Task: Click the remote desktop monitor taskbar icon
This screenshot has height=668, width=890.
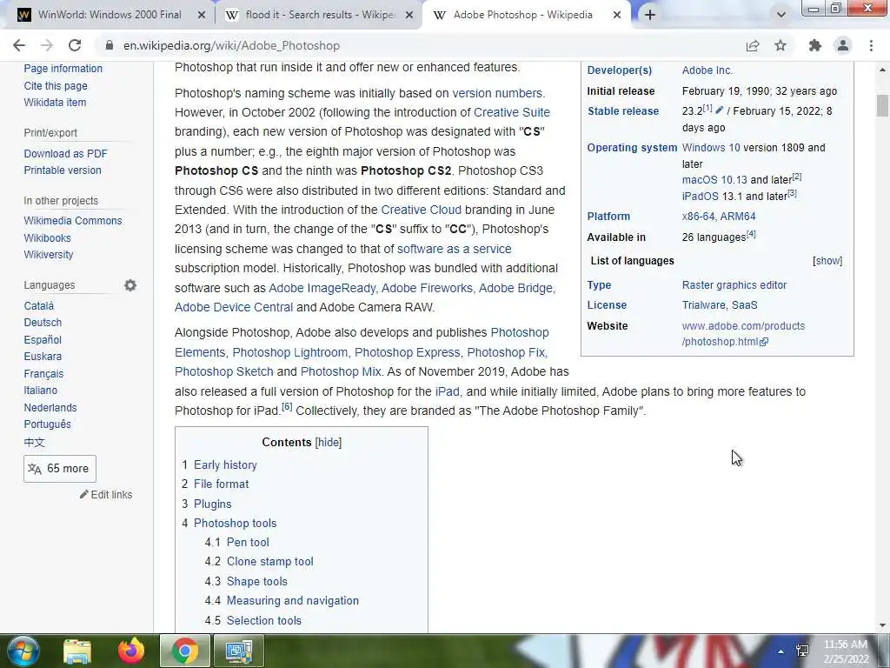Action: 239,651
